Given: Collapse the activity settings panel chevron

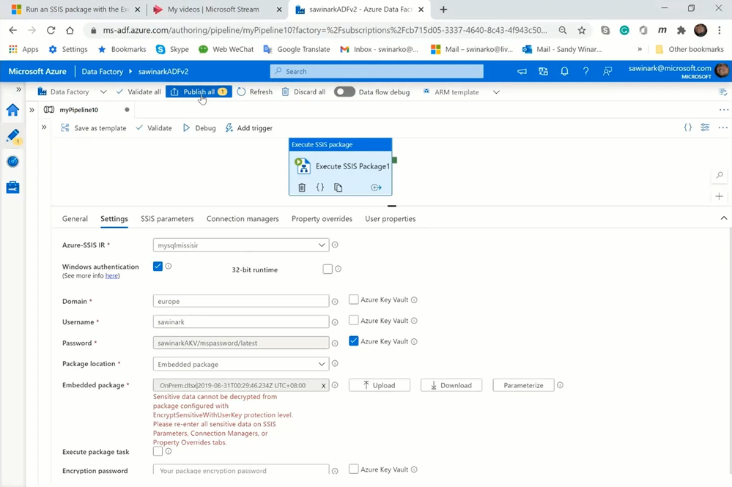Looking at the screenshot, I should click(x=724, y=218).
